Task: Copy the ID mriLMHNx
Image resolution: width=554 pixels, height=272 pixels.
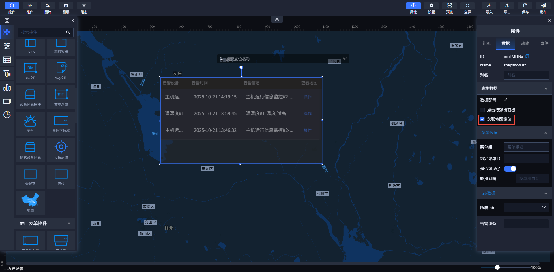Action: coord(527,56)
